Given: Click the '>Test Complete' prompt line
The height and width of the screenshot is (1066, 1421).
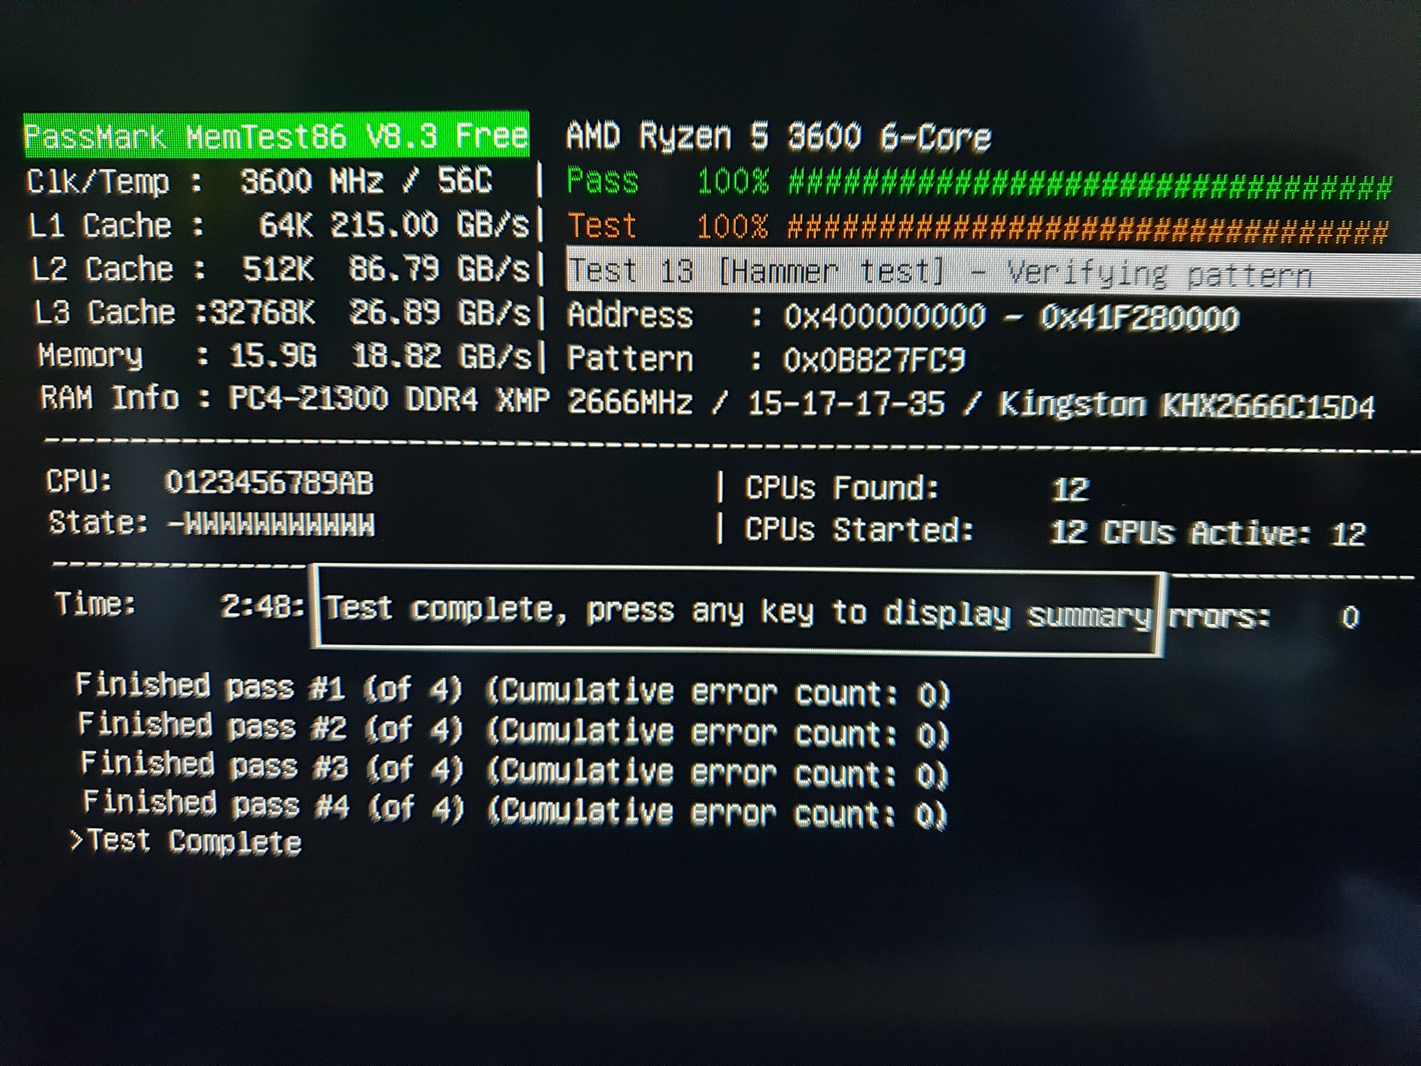Looking at the screenshot, I should pos(186,842).
